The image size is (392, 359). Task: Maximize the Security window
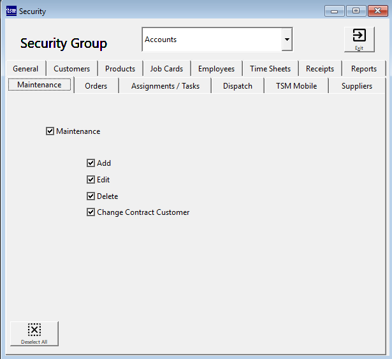tap(355, 11)
